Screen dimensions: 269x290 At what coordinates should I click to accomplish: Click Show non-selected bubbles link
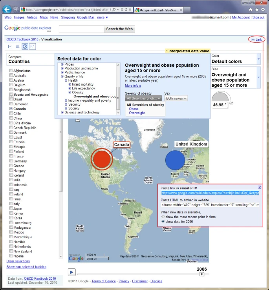pos(26,267)
